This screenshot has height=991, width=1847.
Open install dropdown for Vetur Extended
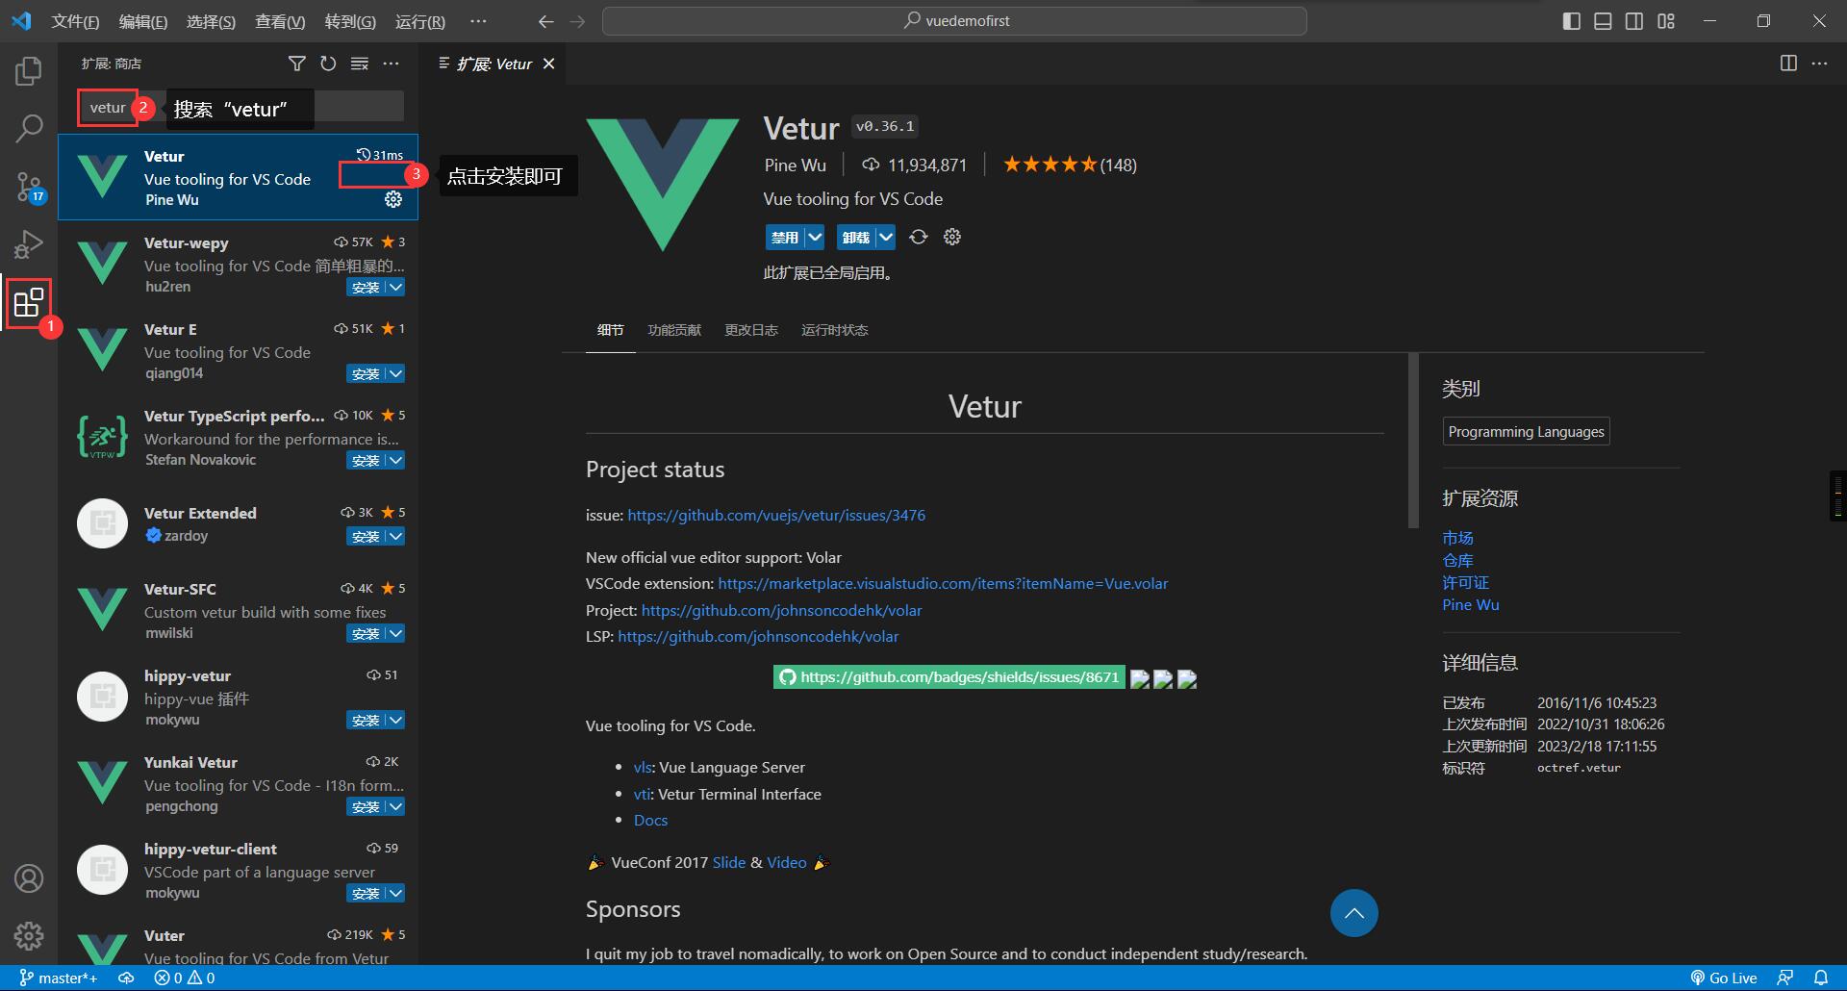coord(395,536)
